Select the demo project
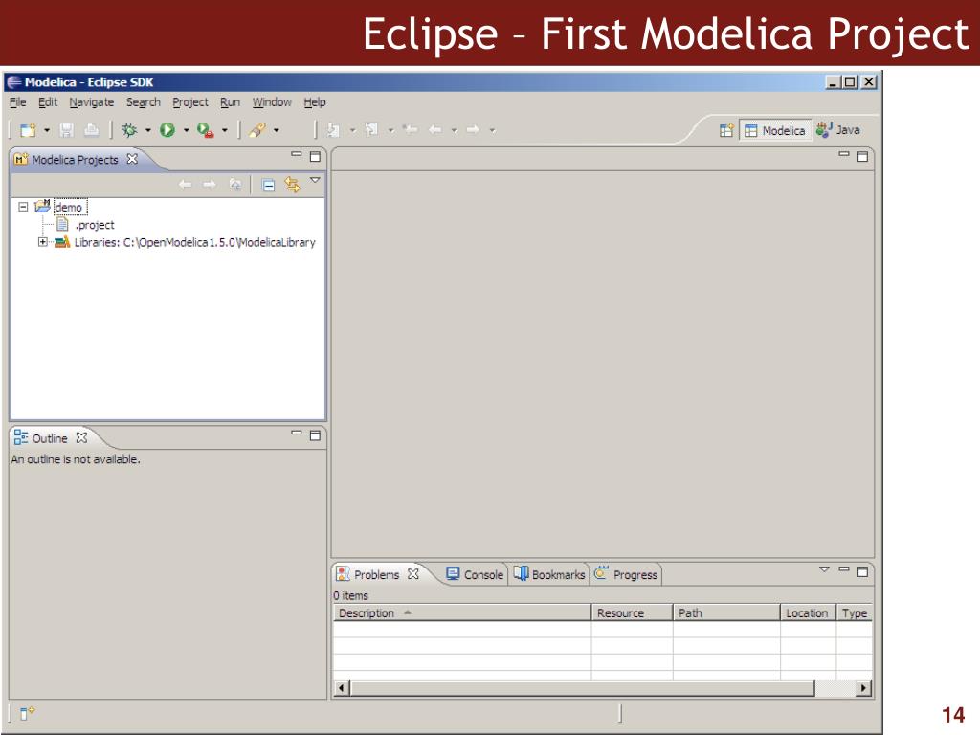This screenshot has height=735, width=980. (68, 207)
